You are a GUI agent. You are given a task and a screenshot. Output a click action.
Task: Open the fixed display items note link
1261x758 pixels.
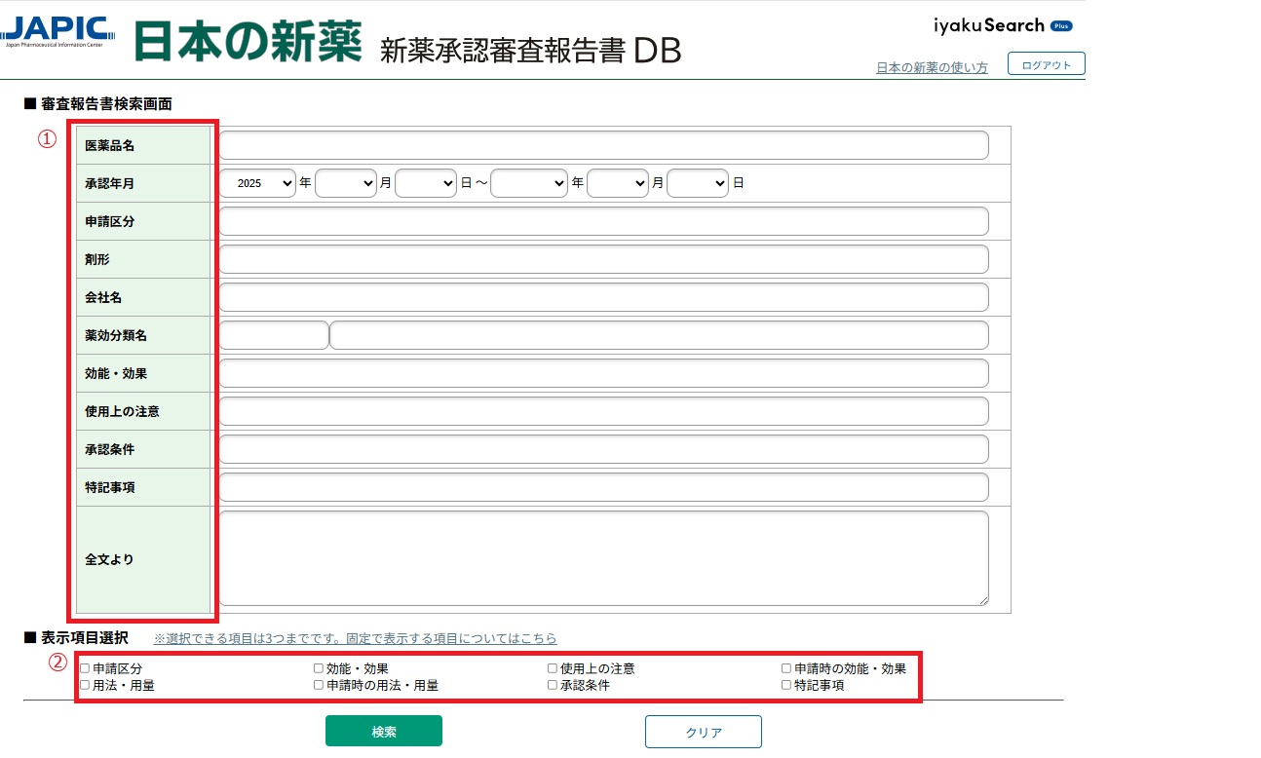(x=356, y=638)
